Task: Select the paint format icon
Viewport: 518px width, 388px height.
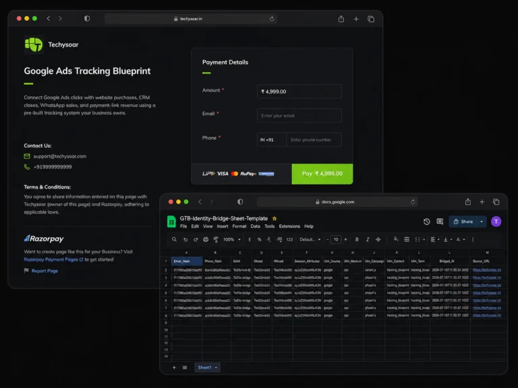Action: [x=216, y=240]
